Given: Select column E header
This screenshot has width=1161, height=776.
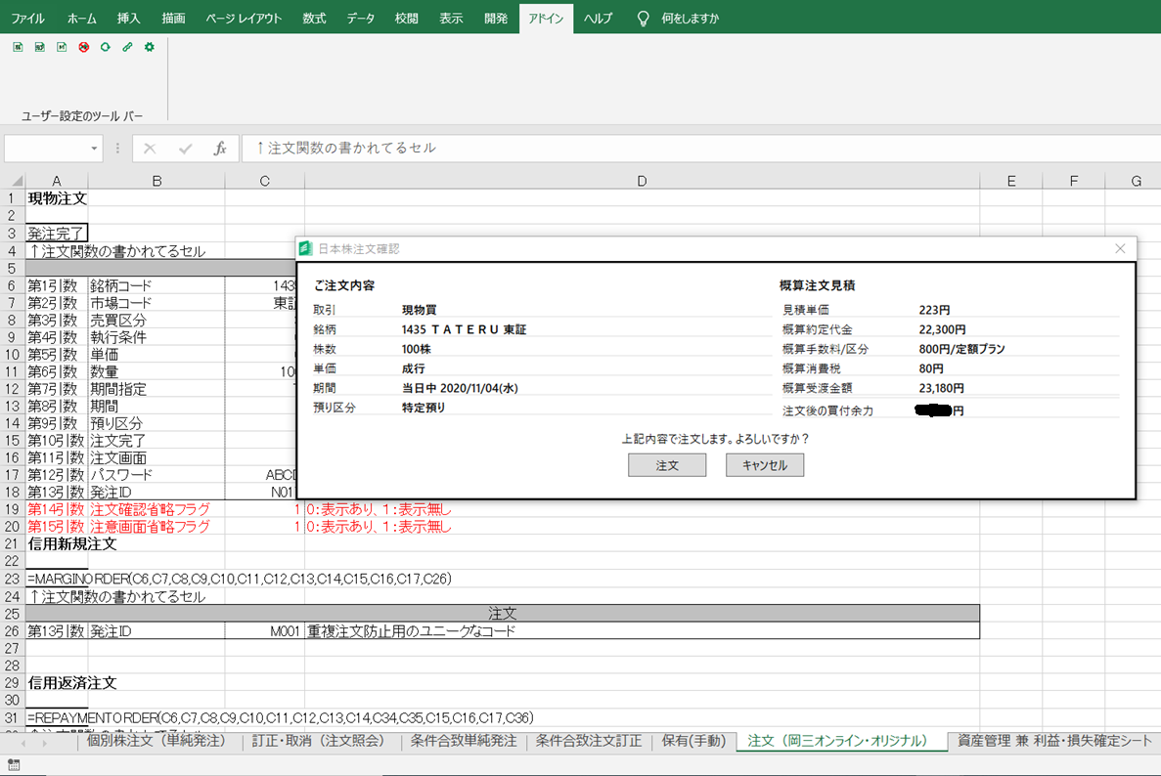Looking at the screenshot, I should click(1010, 181).
